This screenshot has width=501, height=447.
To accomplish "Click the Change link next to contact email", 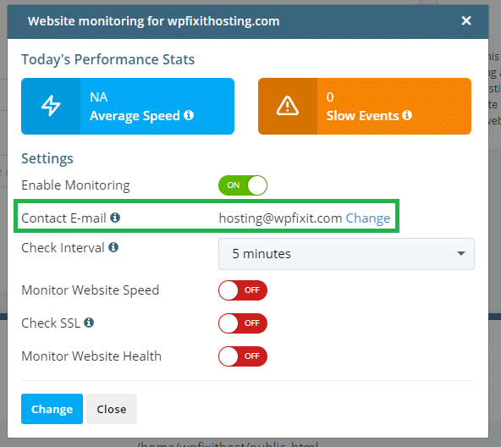I will click(x=368, y=218).
